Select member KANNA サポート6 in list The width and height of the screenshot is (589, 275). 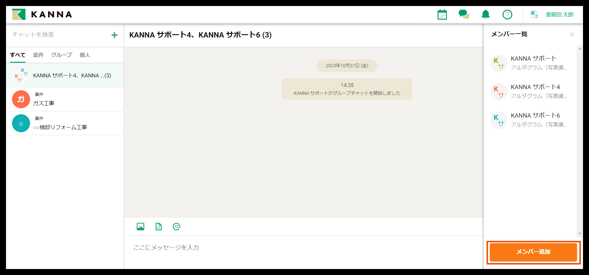tap(530, 120)
